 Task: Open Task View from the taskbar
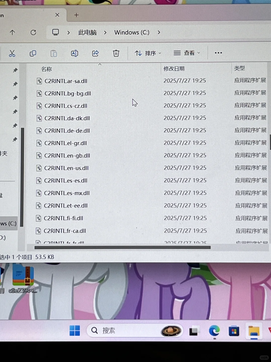click(194, 331)
